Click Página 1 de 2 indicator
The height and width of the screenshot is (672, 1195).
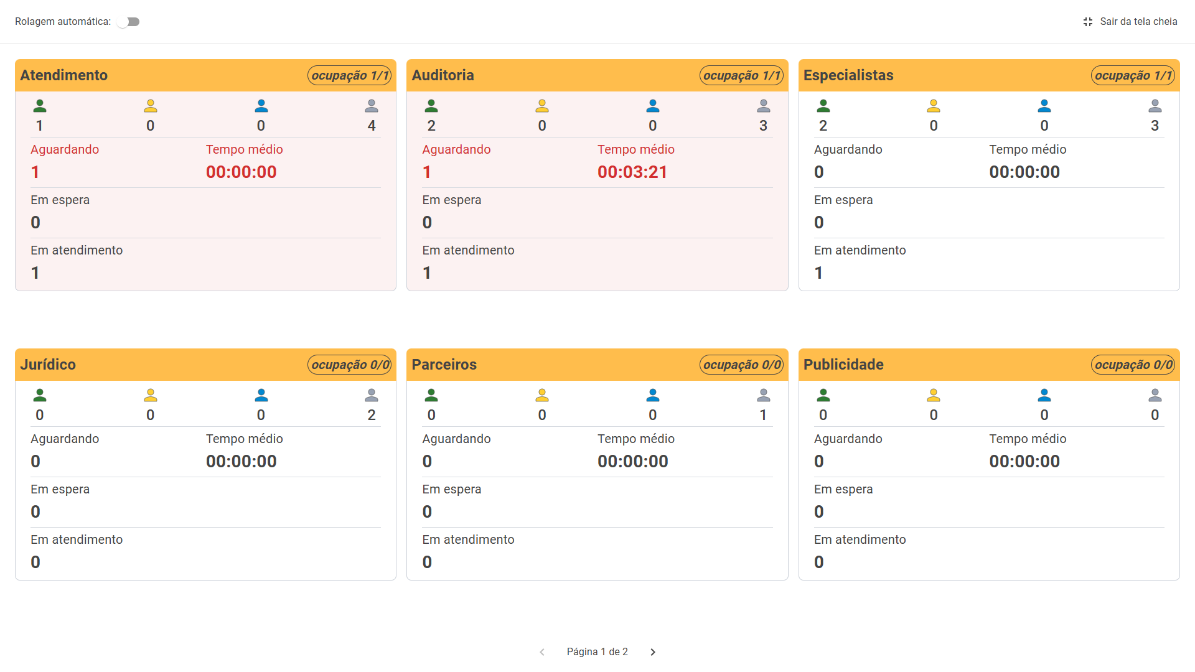tap(597, 652)
